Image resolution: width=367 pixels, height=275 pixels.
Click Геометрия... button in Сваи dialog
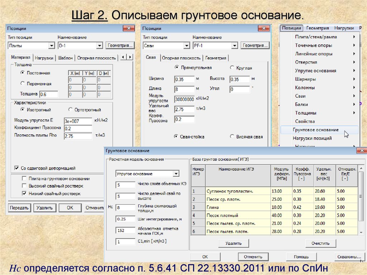click(x=255, y=45)
